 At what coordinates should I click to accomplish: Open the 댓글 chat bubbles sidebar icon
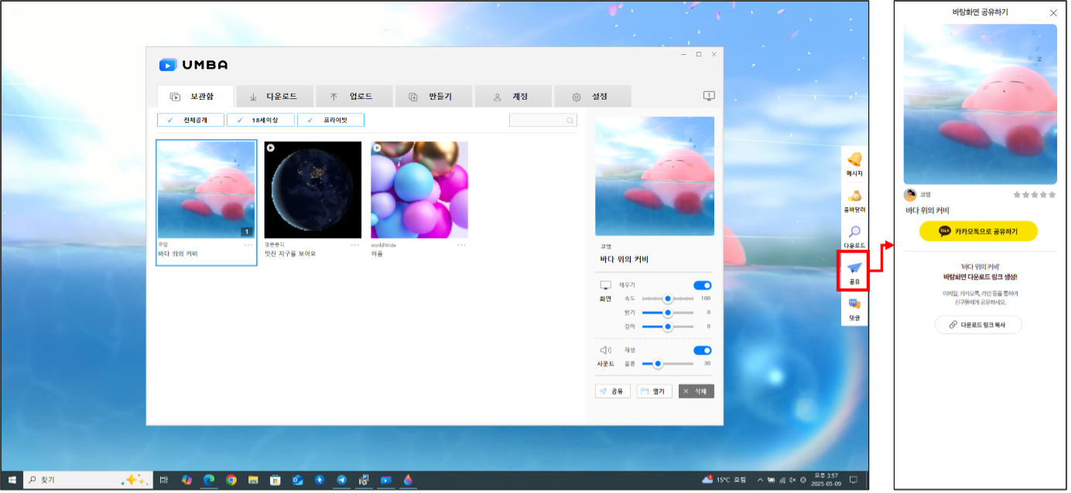[x=854, y=304]
